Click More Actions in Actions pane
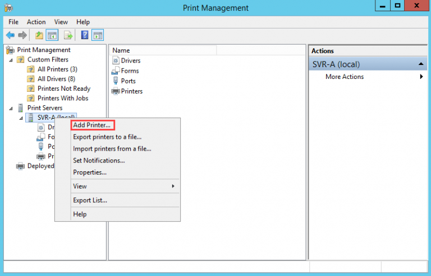 tap(345, 77)
